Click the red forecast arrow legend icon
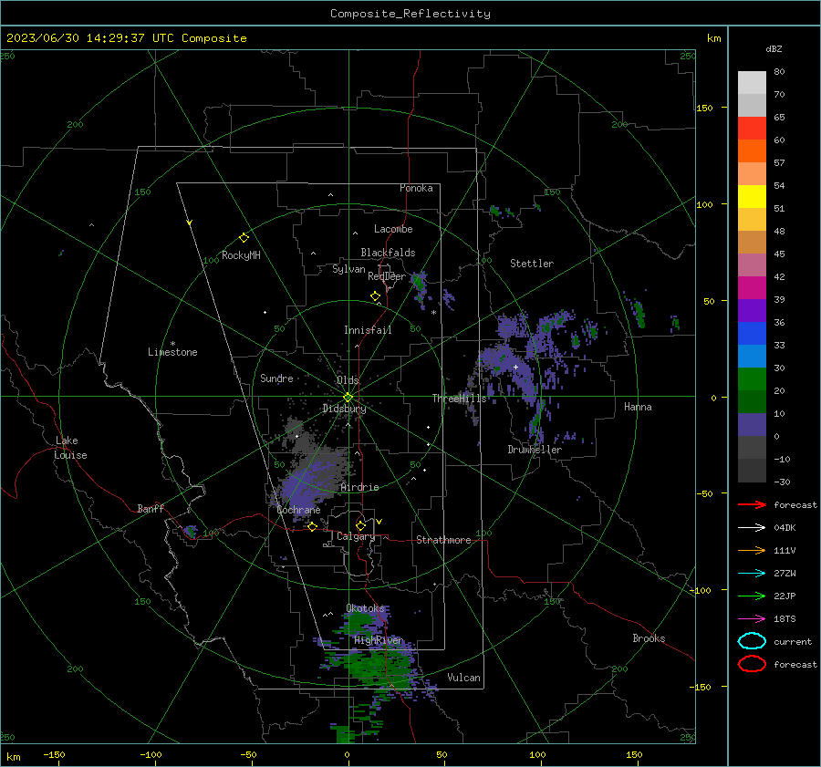821x767 pixels. [752, 504]
